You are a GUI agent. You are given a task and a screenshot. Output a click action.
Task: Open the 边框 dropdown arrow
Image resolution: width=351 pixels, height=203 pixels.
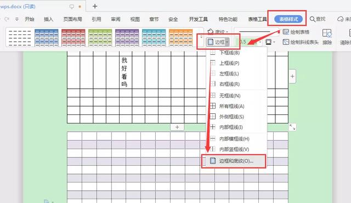(227, 42)
